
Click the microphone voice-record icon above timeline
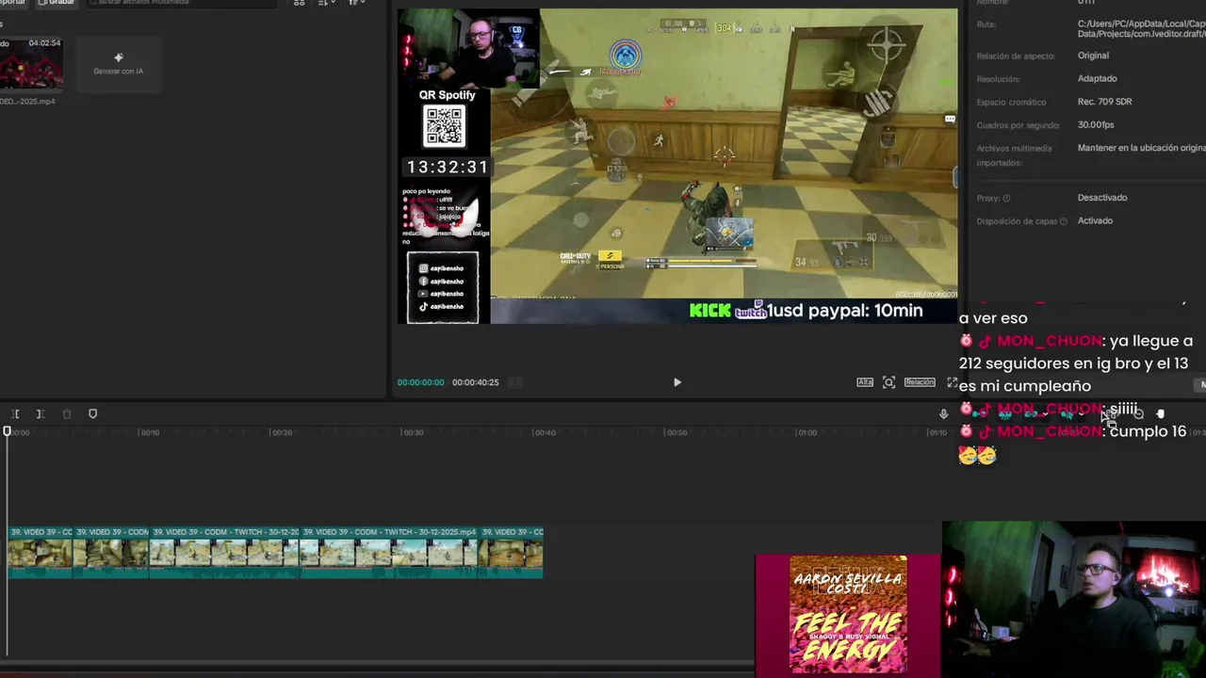pos(943,414)
